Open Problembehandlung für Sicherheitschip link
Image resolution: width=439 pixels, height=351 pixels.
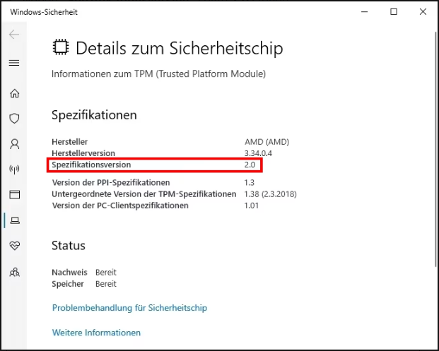tap(129, 308)
